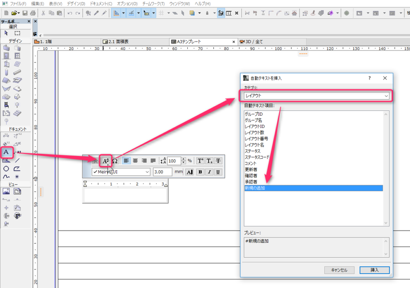Image resolution: width=410 pixels, height=288 pixels.
Task: Click the New document icon
Action: point(6,13)
